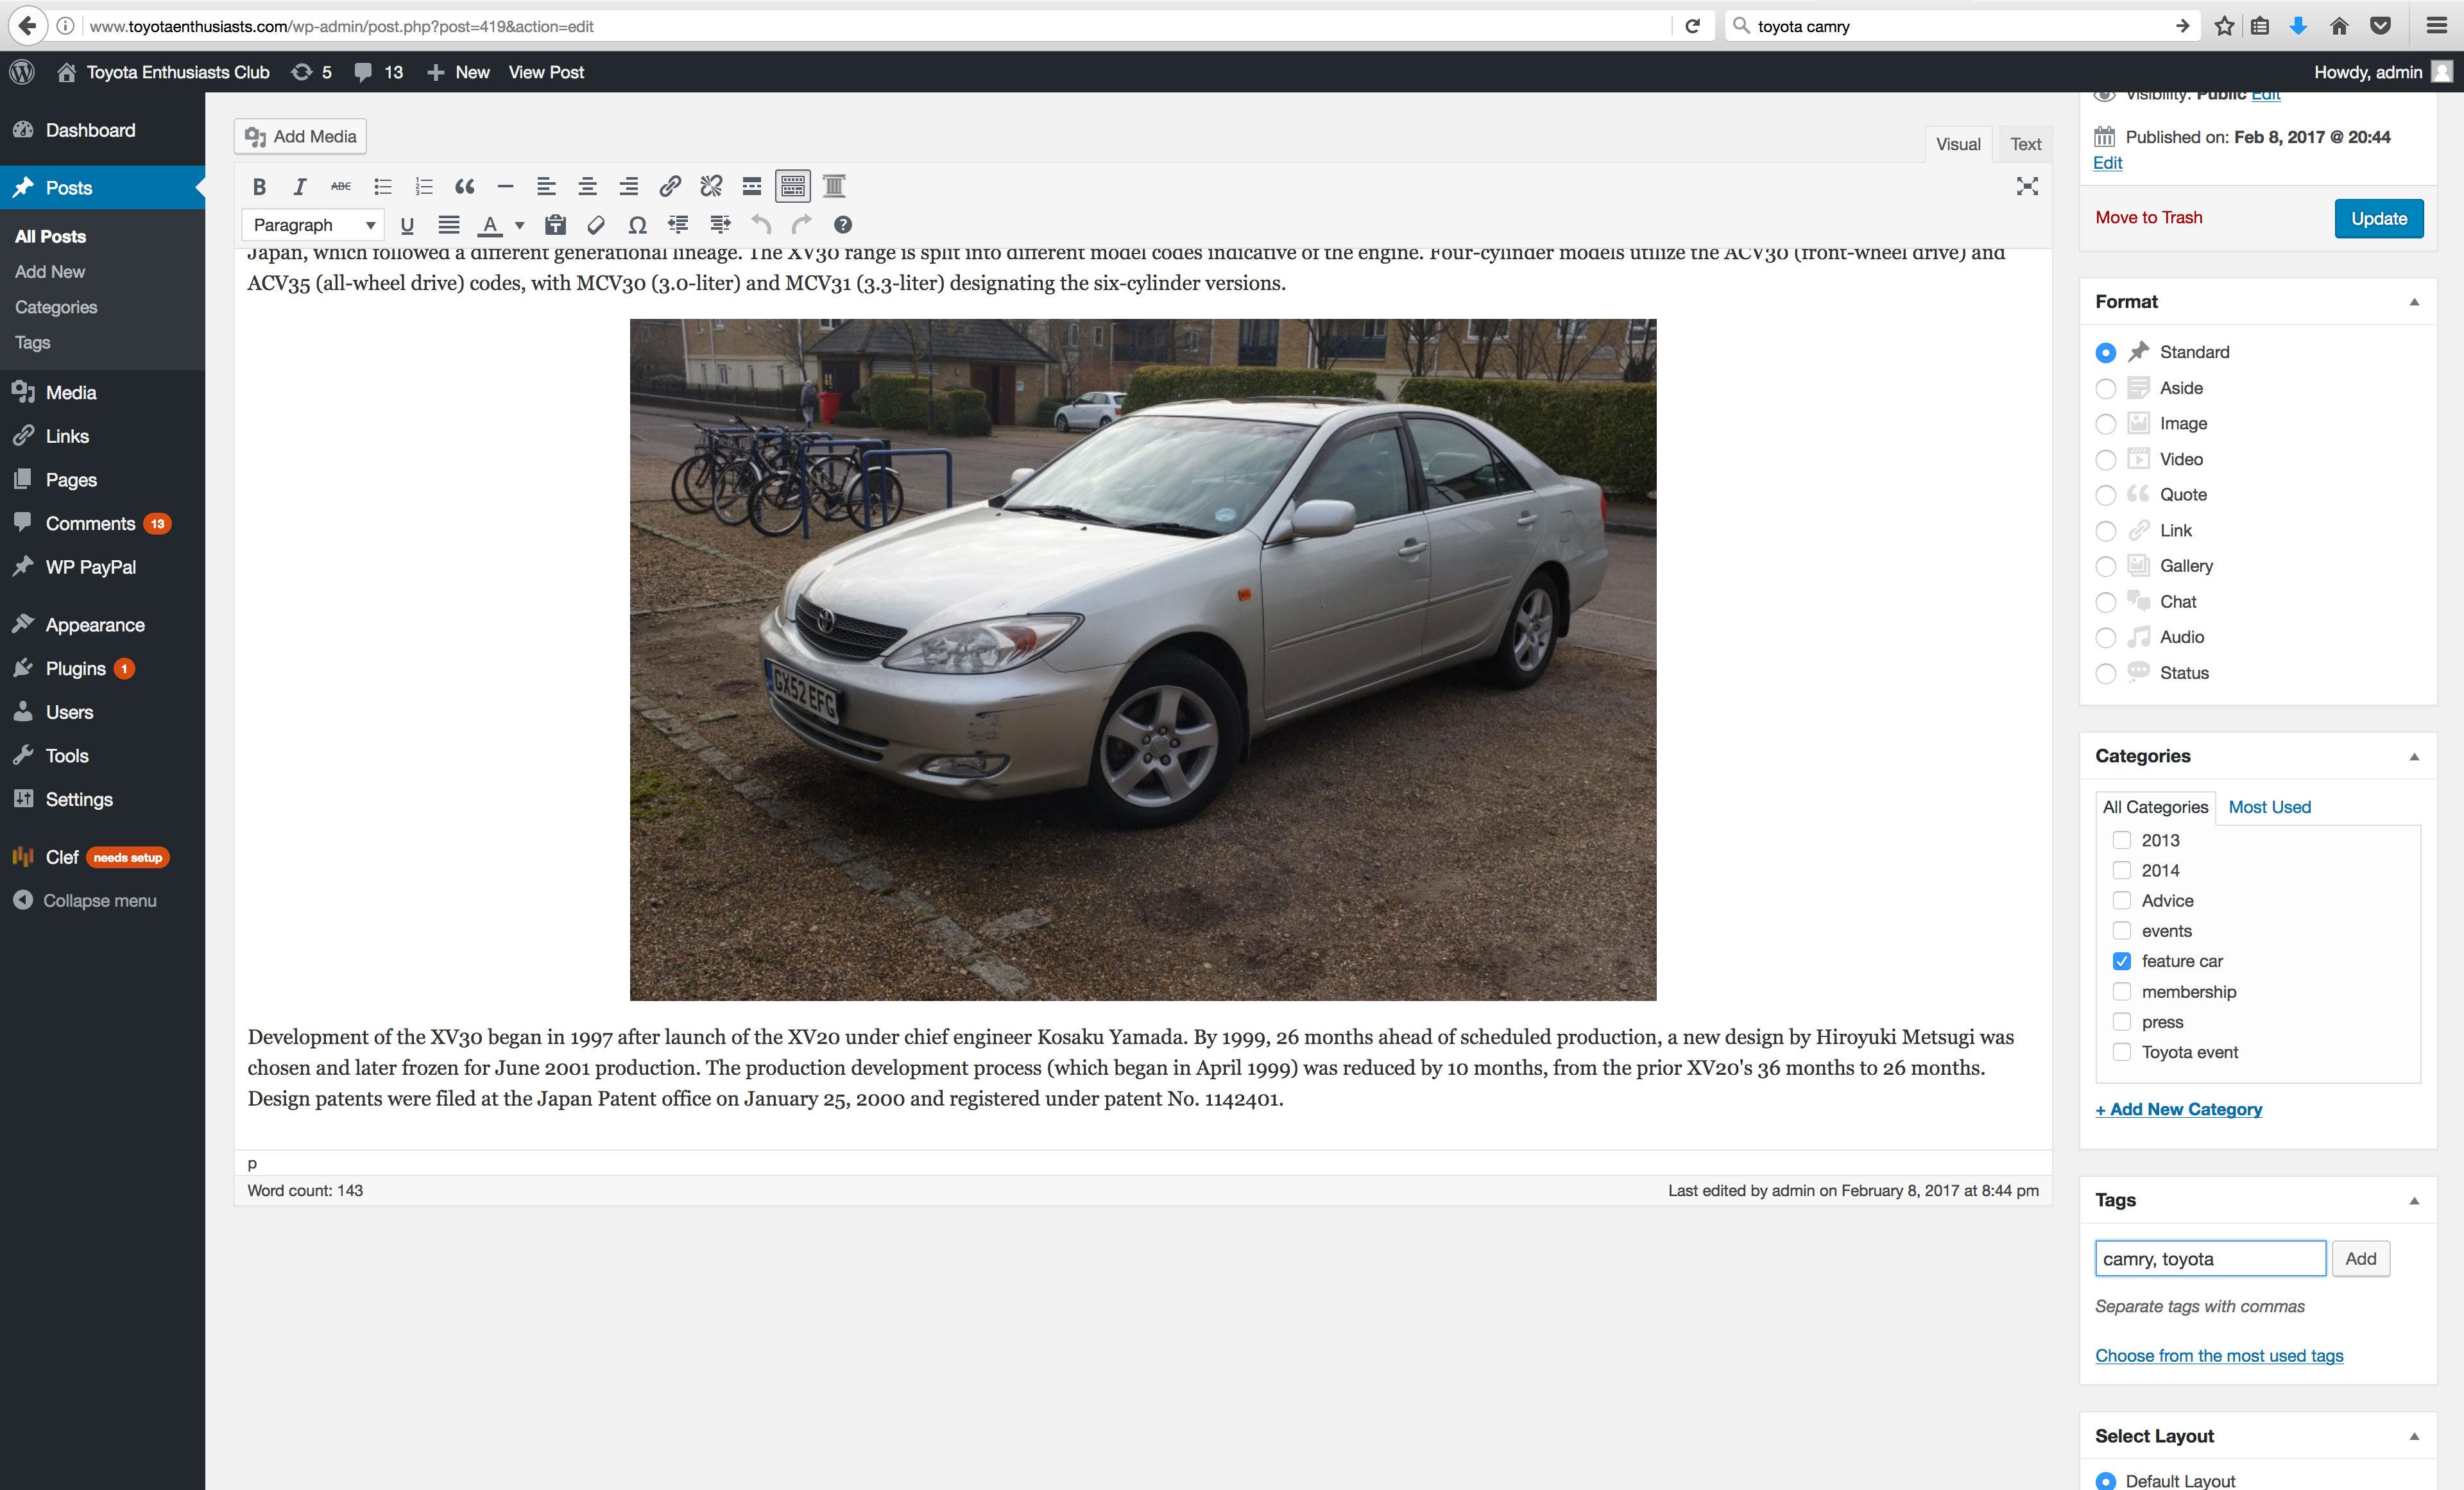Open the text color picker arrow
Image resolution: width=2464 pixels, height=1490 pixels.
click(x=519, y=225)
